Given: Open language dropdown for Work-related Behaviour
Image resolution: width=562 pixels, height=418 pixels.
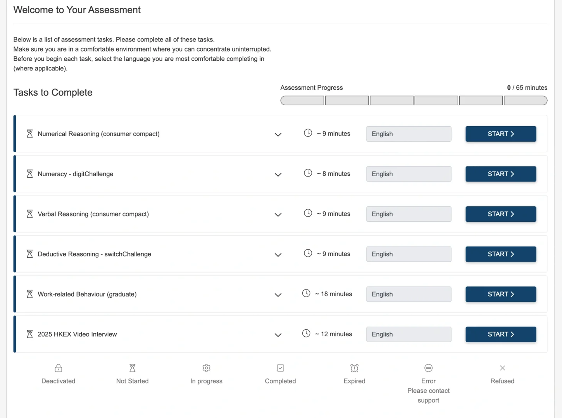Looking at the screenshot, I should click(409, 294).
